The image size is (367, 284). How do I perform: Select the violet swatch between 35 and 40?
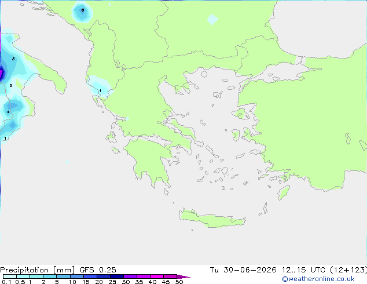click(144, 276)
